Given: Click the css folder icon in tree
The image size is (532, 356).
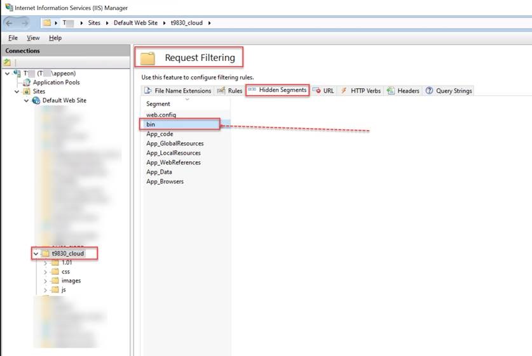Looking at the screenshot, I should (x=55, y=272).
